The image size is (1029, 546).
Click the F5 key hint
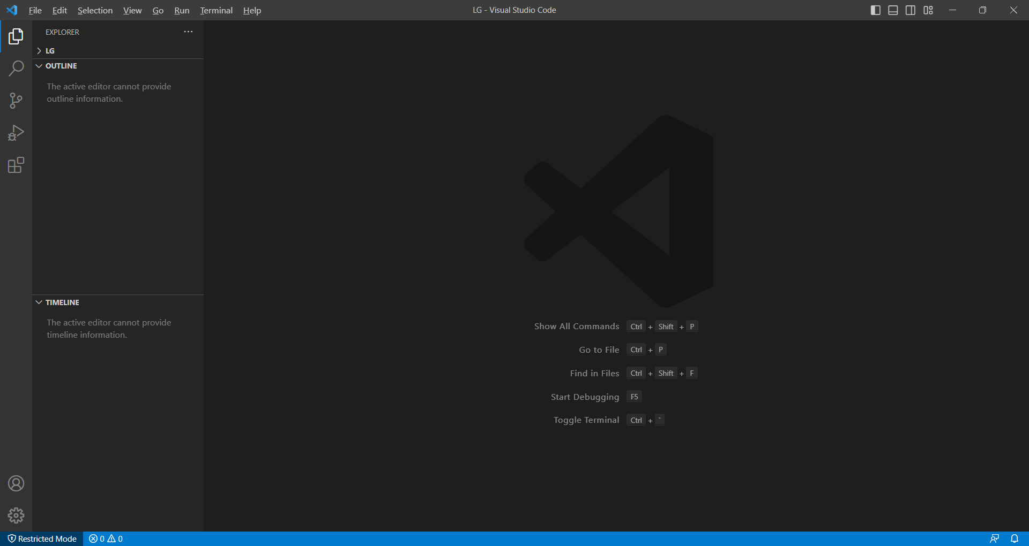[x=634, y=397]
